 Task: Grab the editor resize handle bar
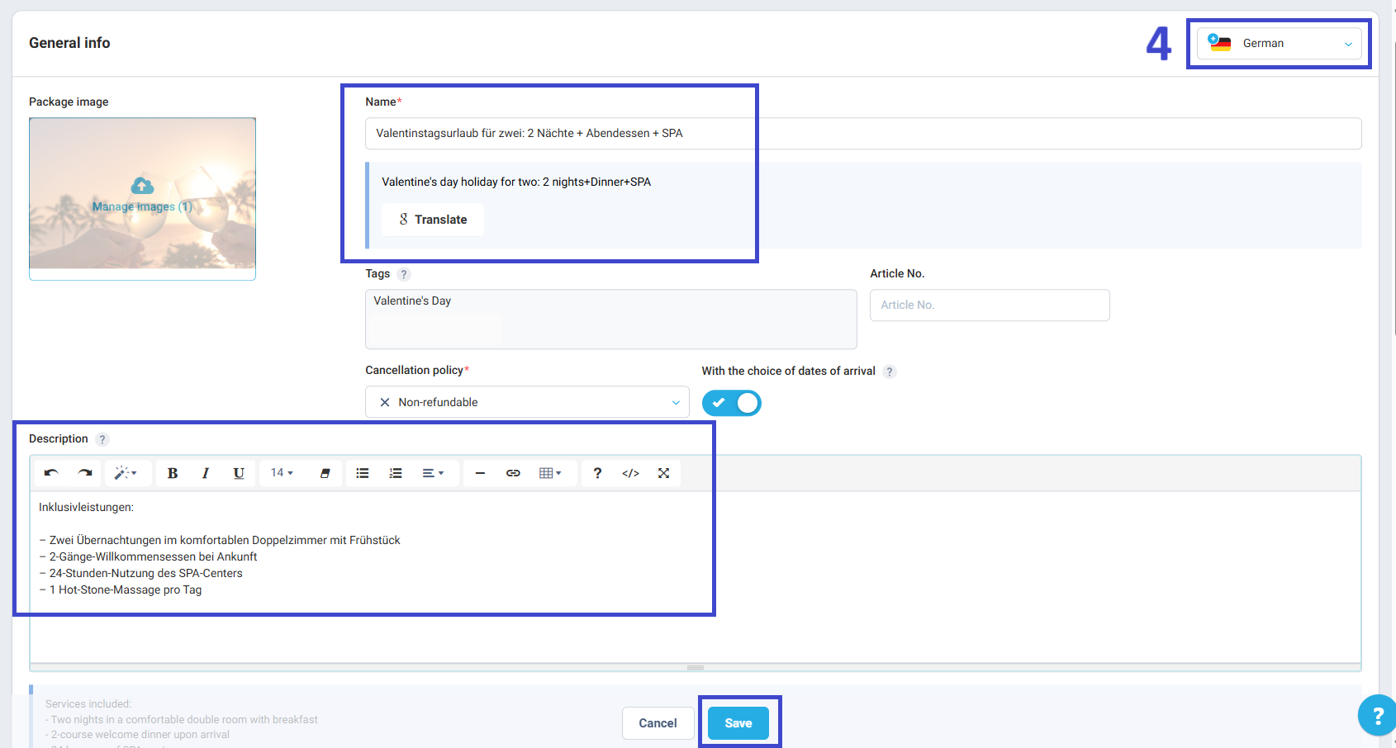[x=696, y=667]
